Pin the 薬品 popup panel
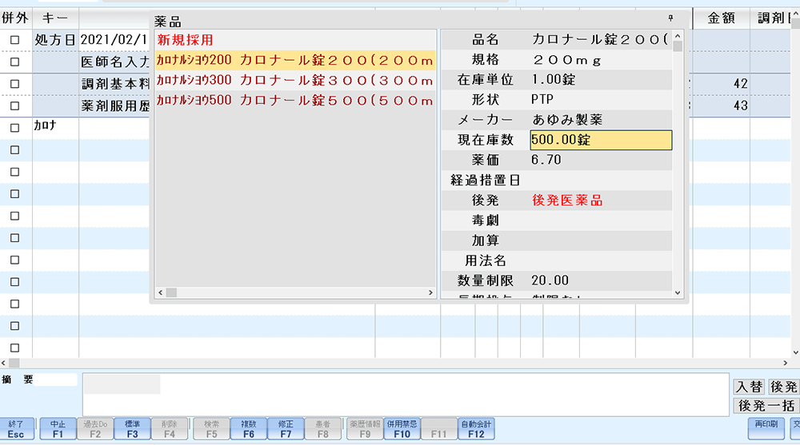Image resolution: width=800 pixels, height=445 pixels. coord(670,18)
